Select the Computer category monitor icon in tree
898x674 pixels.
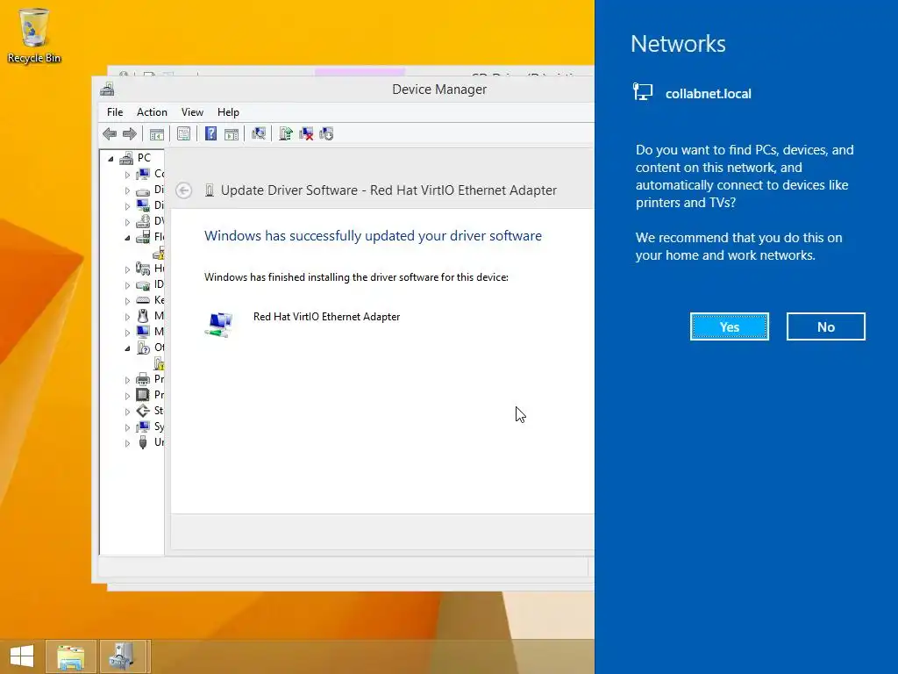coord(143,174)
